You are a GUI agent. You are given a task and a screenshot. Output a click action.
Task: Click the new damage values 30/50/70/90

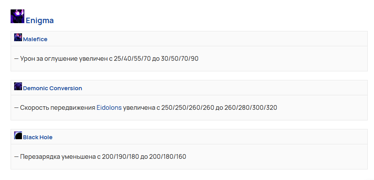click(x=180, y=59)
